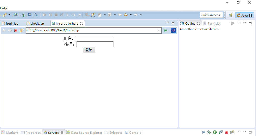Switch to the check.jsp editor tab
The width and height of the screenshot is (256, 136).
(x=35, y=23)
